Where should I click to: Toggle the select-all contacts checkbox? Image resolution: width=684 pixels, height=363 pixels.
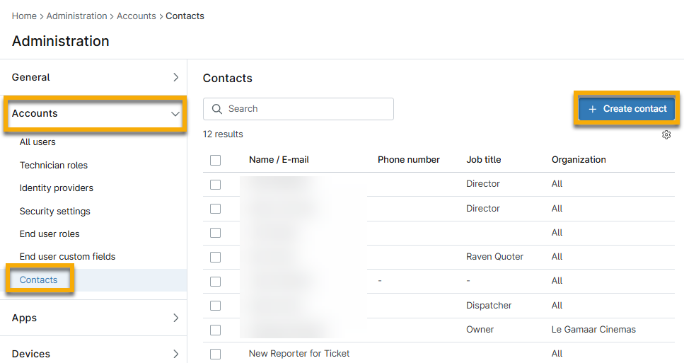pos(215,160)
